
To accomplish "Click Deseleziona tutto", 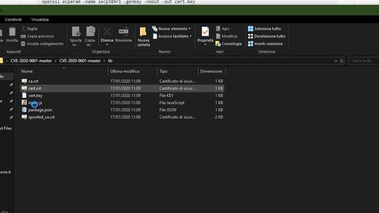I will (x=266, y=36).
